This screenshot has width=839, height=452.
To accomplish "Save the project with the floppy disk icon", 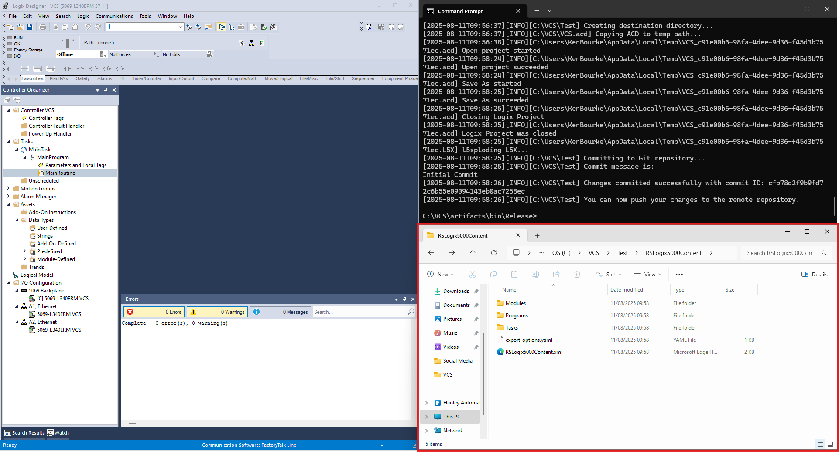I will (30, 27).
